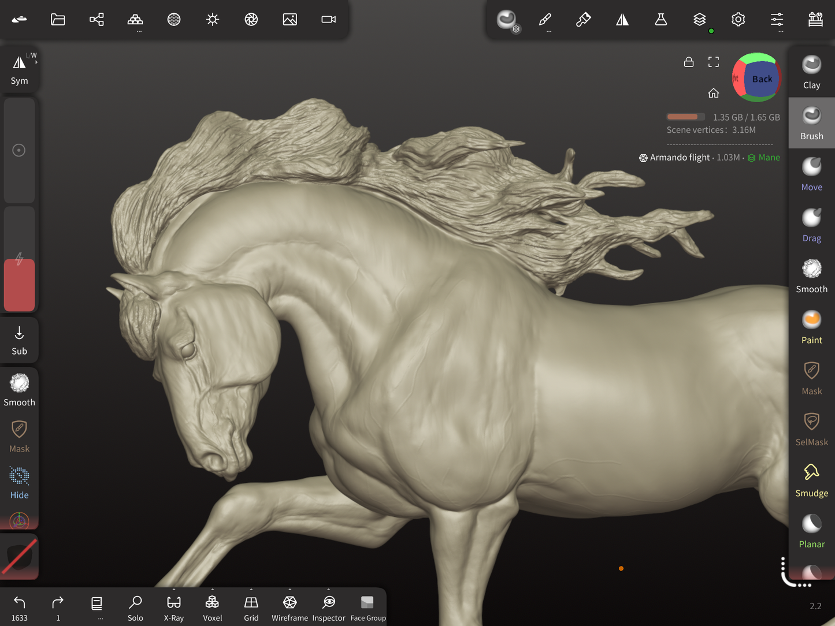This screenshot has width=835, height=626.
Task: Toggle X-Ray view mode
Action: click(173, 608)
